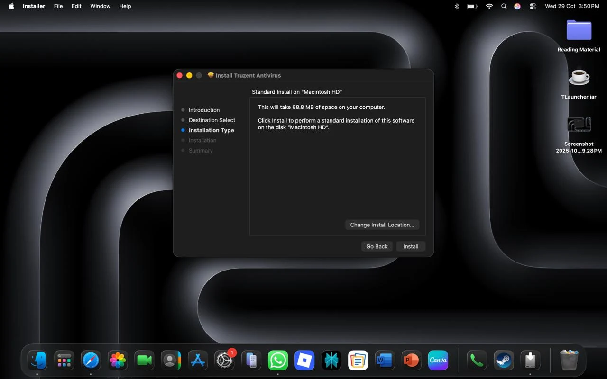Open Microsoft Word from the dock
607x379 pixels.
click(x=384, y=361)
